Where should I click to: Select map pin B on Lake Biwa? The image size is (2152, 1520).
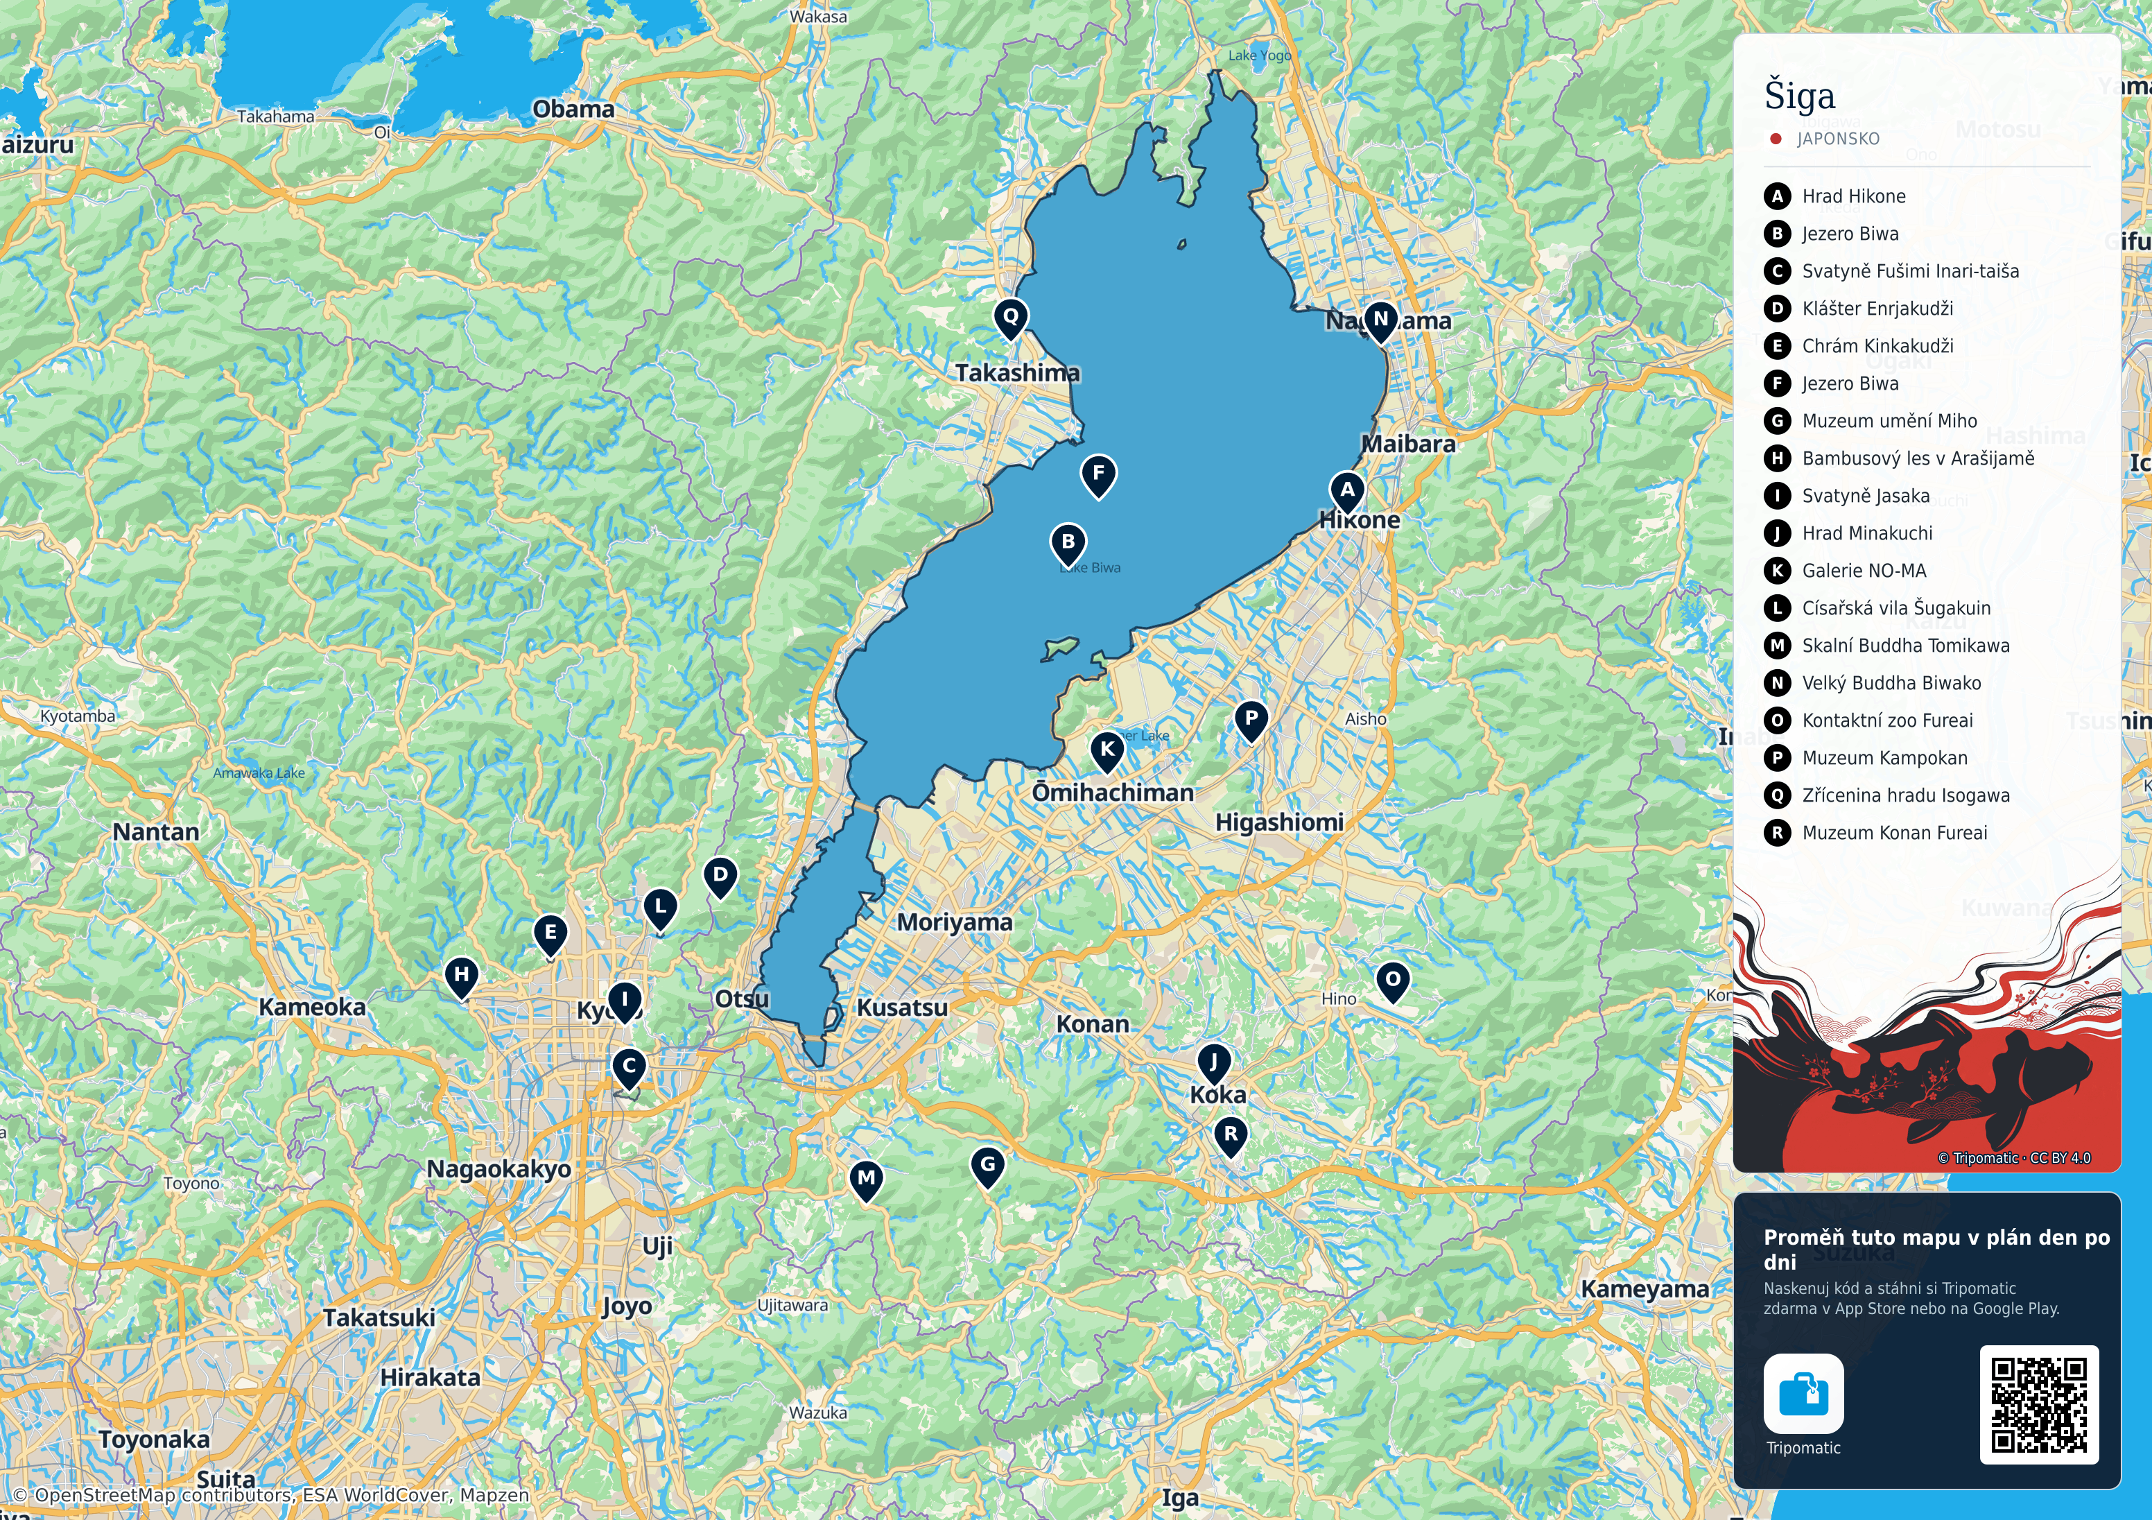1068,545
